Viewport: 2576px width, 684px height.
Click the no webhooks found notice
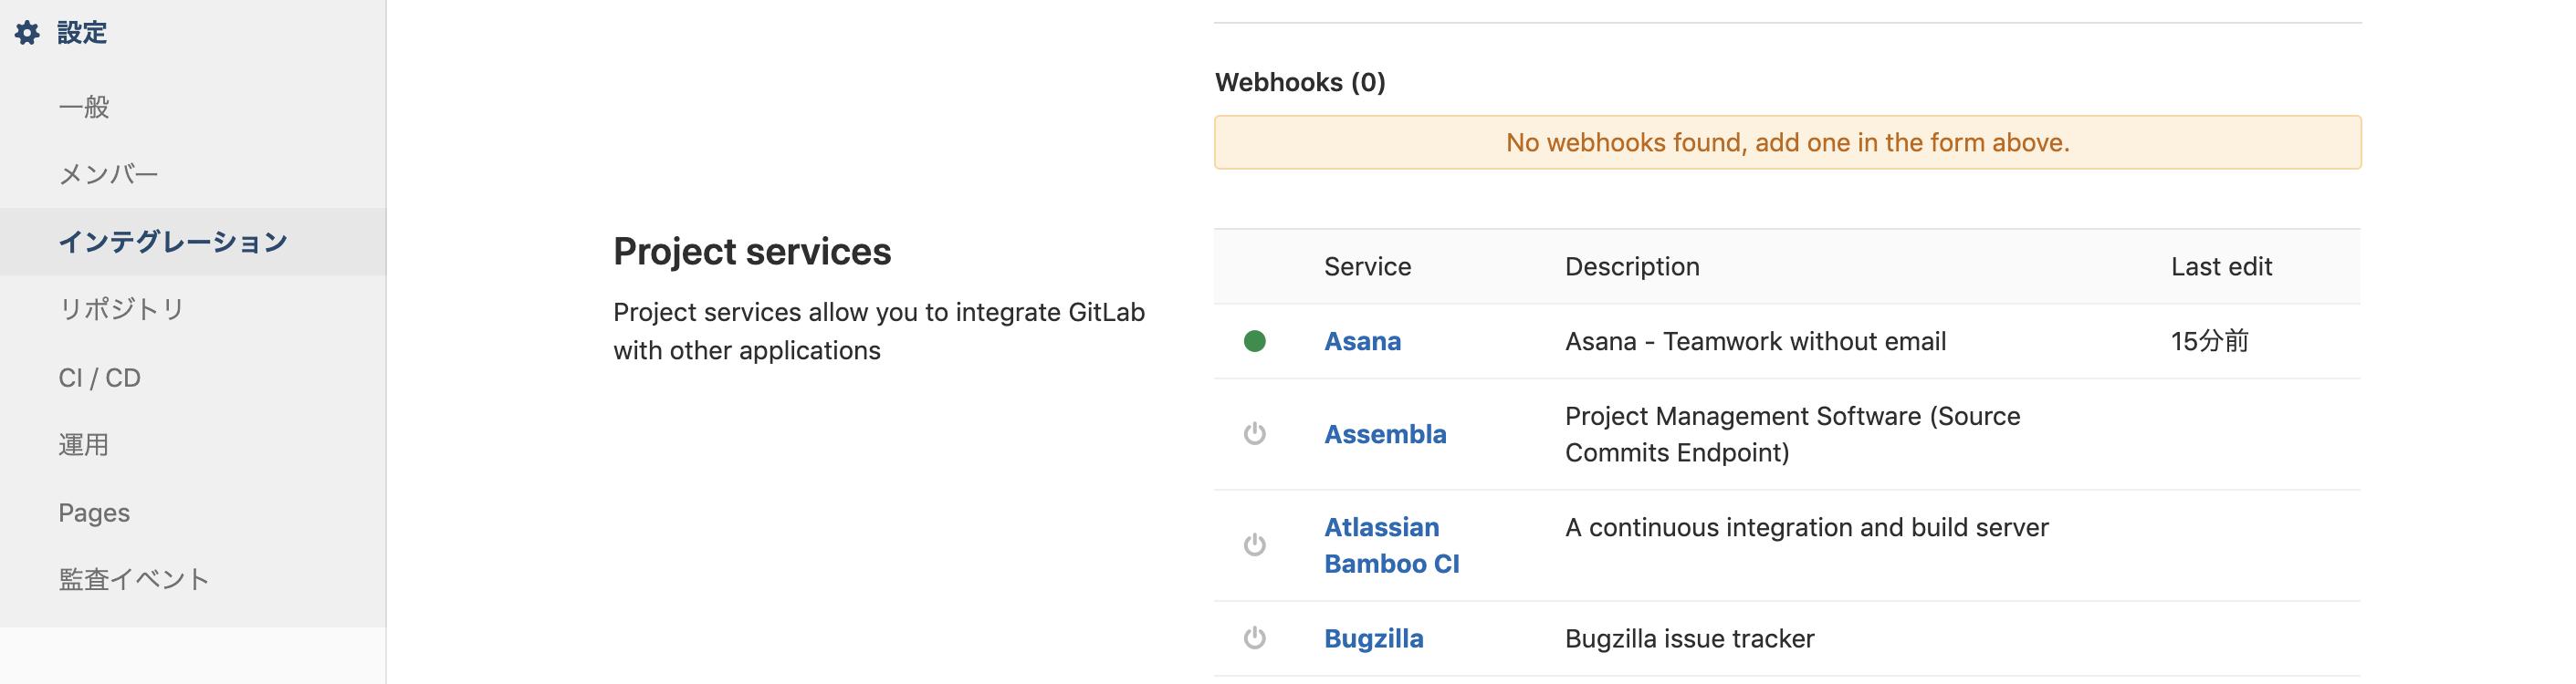coord(1788,143)
